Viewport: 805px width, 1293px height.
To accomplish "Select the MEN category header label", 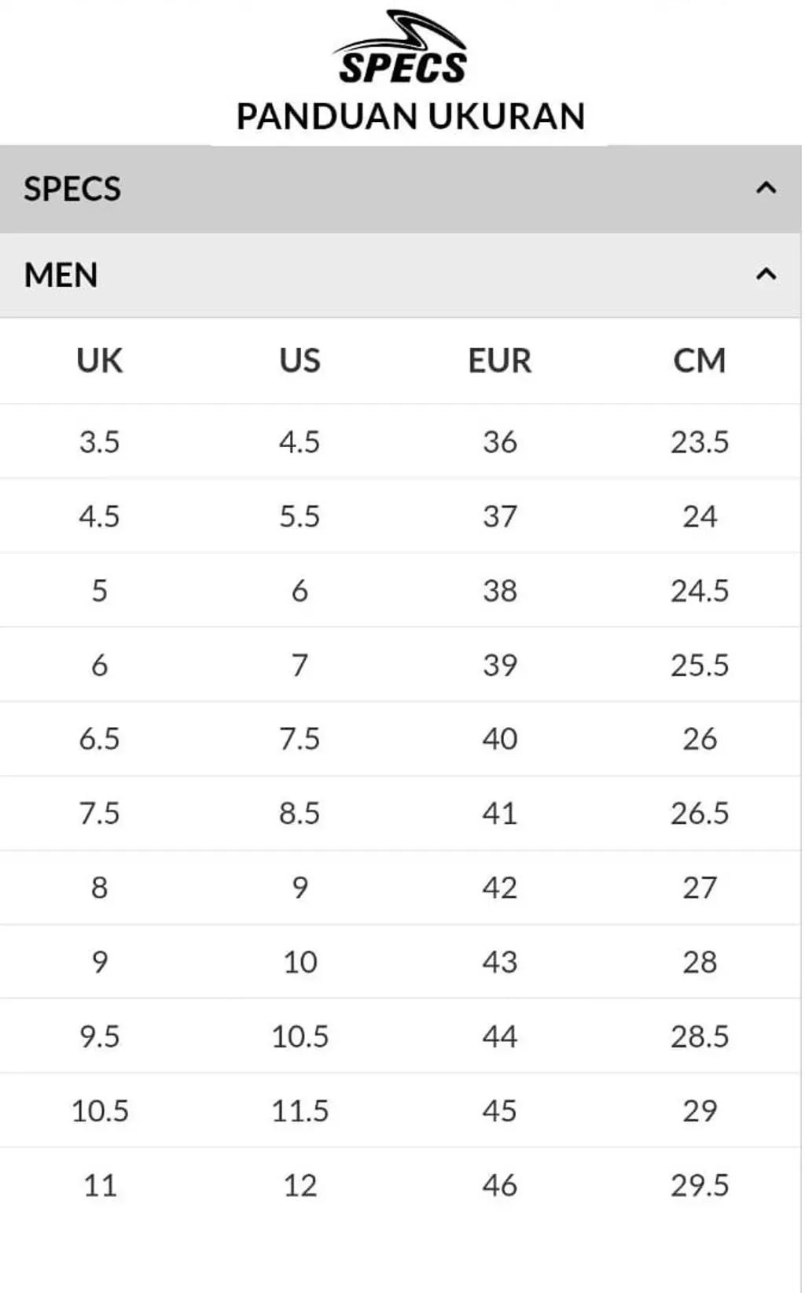I will point(61,275).
